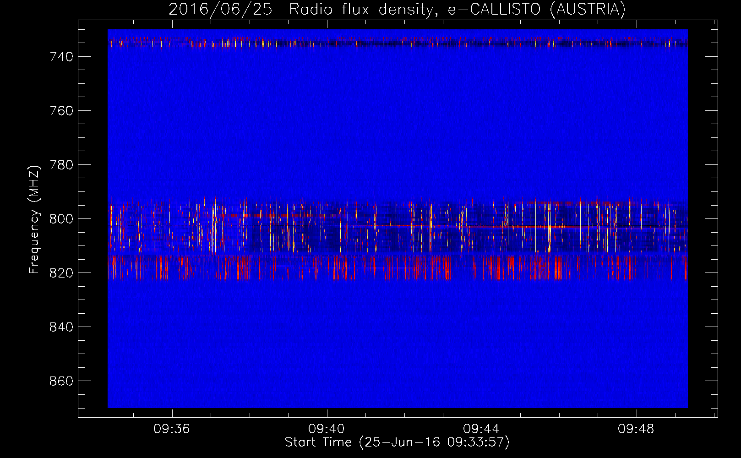Click the 760 frequency tick label

point(61,111)
